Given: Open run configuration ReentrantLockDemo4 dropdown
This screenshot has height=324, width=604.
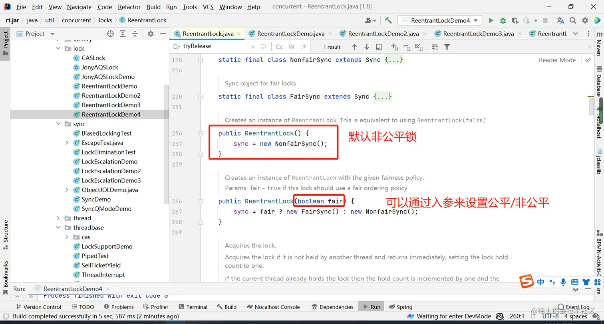Looking at the screenshot, I should (x=440, y=20).
